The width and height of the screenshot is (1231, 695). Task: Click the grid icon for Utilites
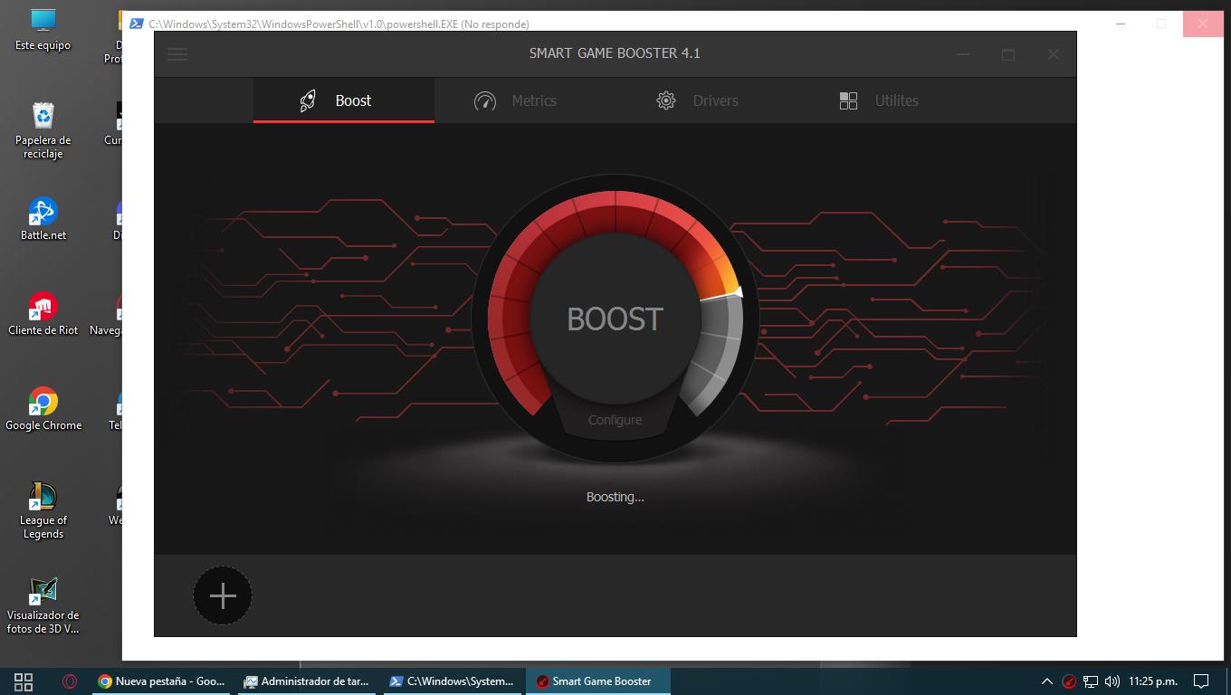click(848, 100)
